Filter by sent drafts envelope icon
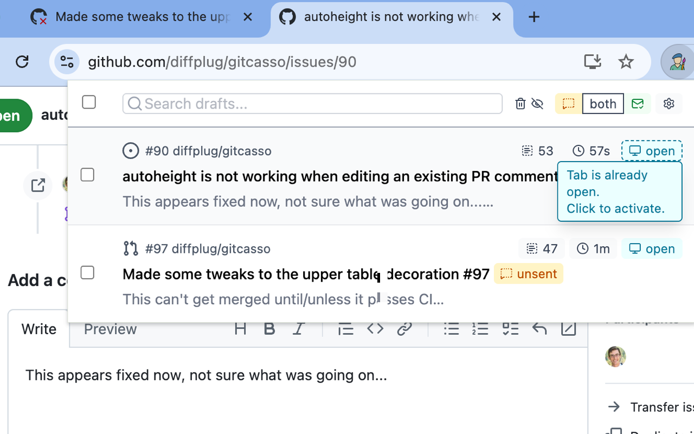 coord(638,104)
